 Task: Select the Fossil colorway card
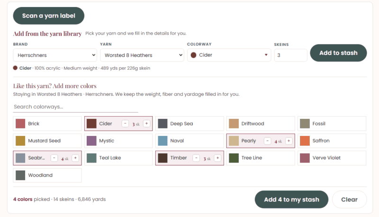coord(332,124)
